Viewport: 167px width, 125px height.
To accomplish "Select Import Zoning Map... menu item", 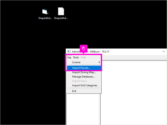I will tap(84, 72).
